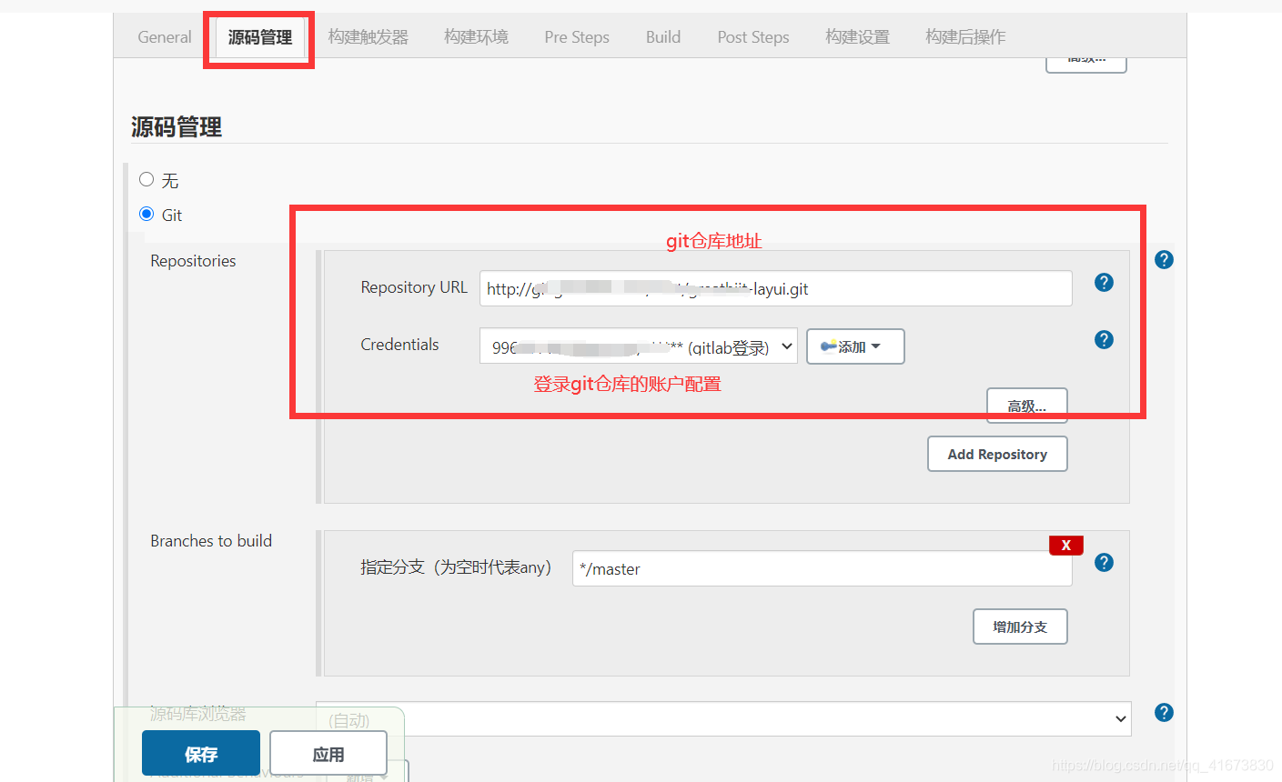The height and width of the screenshot is (782, 1282).
Task: Click the Repository URL label text
Action: tap(414, 287)
